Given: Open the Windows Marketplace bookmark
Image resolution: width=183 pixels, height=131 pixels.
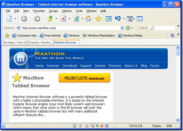Looking at the screenshot, I should pos(99,35).
